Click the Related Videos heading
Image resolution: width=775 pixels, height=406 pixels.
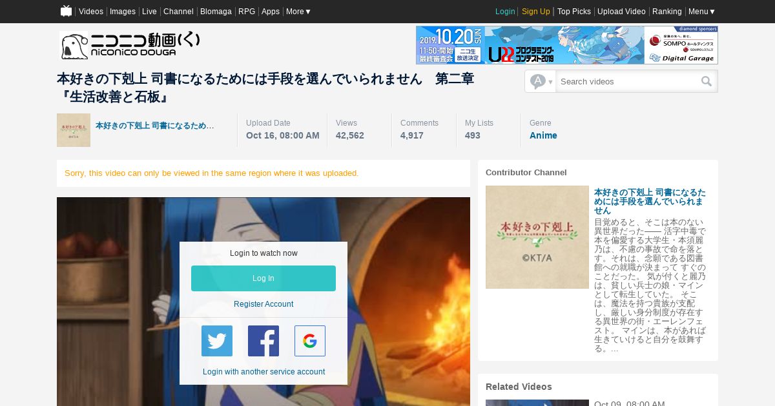coord(519,387)
